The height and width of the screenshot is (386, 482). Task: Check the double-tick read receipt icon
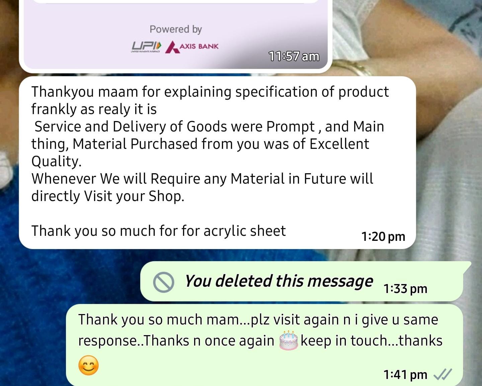click(443, 374)
